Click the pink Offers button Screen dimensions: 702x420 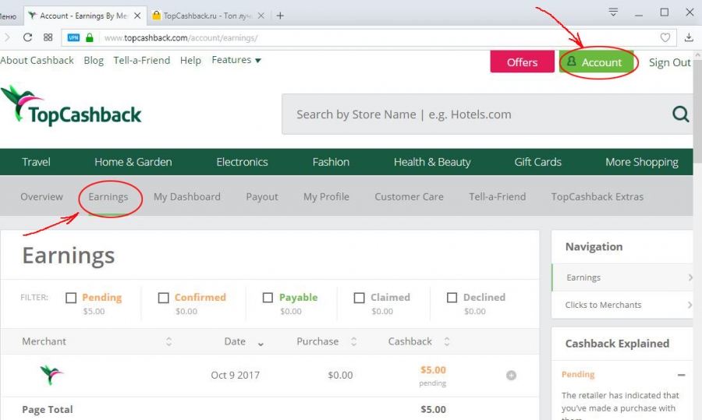(x=522, y=62)
